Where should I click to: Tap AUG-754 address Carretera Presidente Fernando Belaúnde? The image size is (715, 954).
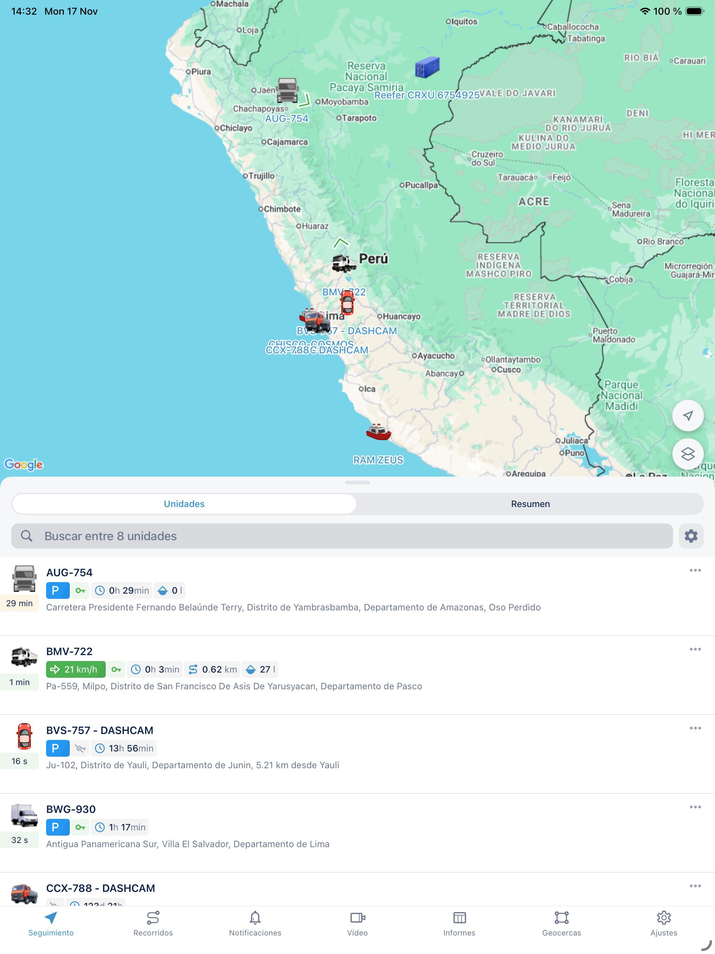pyautogui.click(x=293, y=607)
